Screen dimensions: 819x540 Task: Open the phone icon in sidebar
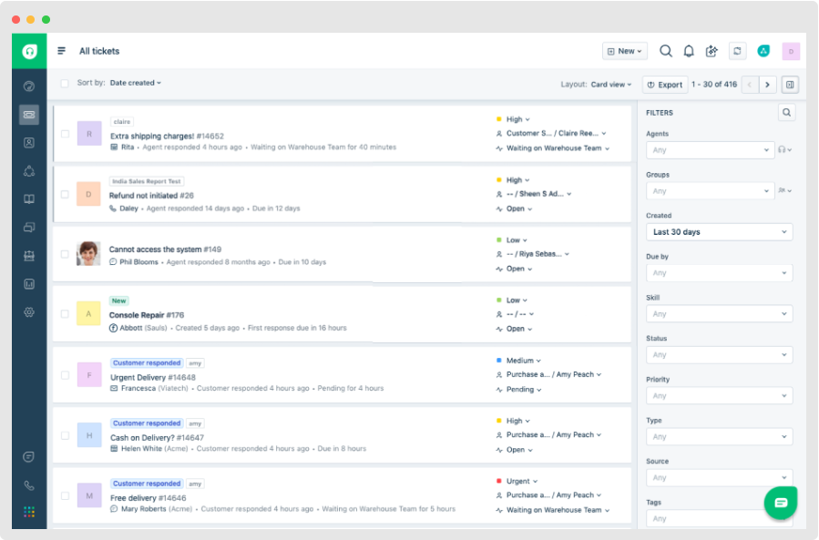point(29,485)
